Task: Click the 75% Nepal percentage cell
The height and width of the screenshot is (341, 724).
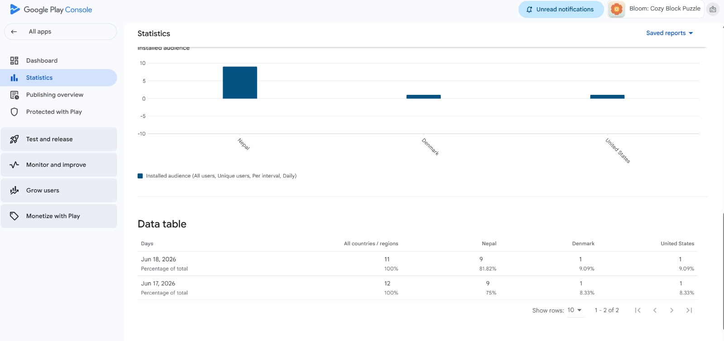Action: click(491, 293)
